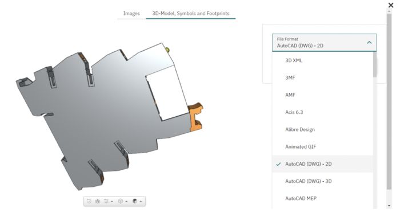The height and width of the screenshot is (213, 400).
Task: Switch to the Images tab
Action: click(x=131, y=14)
